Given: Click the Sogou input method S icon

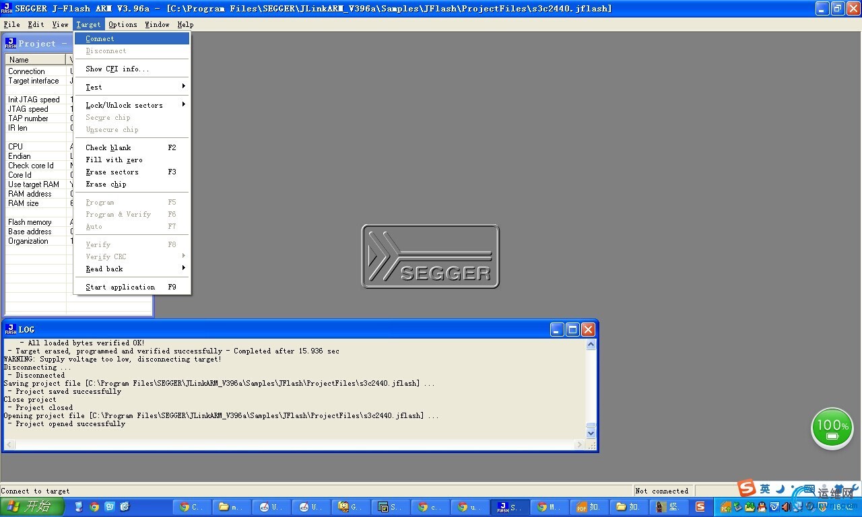Looking at the screenshot, I should [746, 488].
